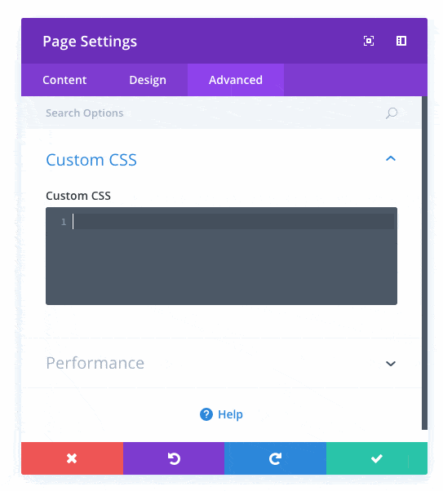
Task: Save changes with the green checkmark button
Action: 377,458
